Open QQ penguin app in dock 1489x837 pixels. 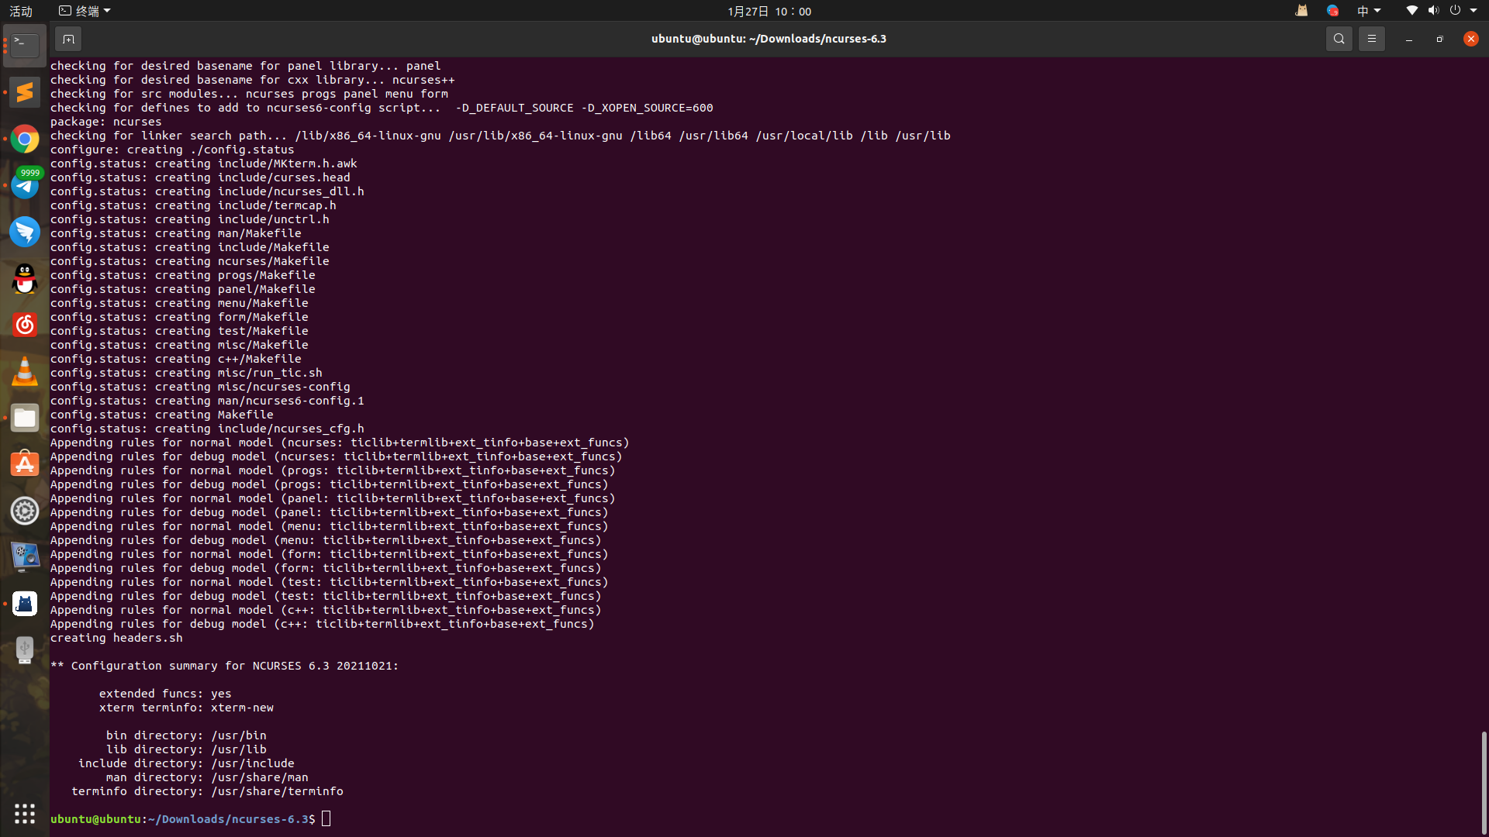25,278
